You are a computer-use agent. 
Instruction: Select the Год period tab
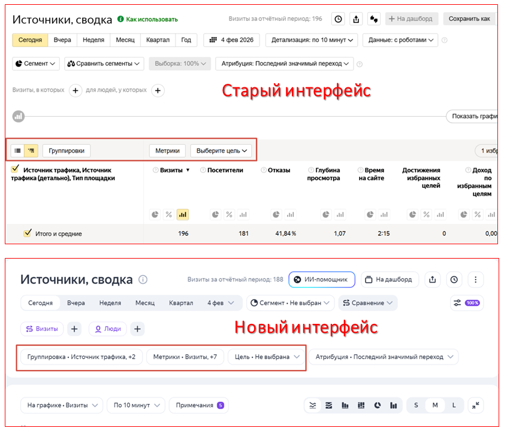186,40
